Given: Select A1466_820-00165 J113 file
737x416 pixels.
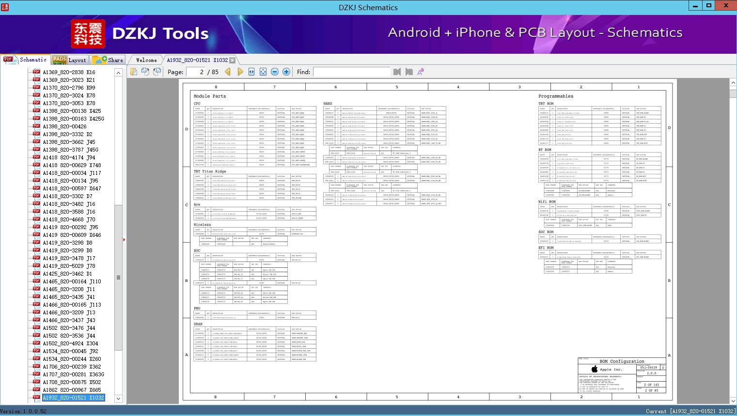Looking at the screenshot, I should click(72, 305).
